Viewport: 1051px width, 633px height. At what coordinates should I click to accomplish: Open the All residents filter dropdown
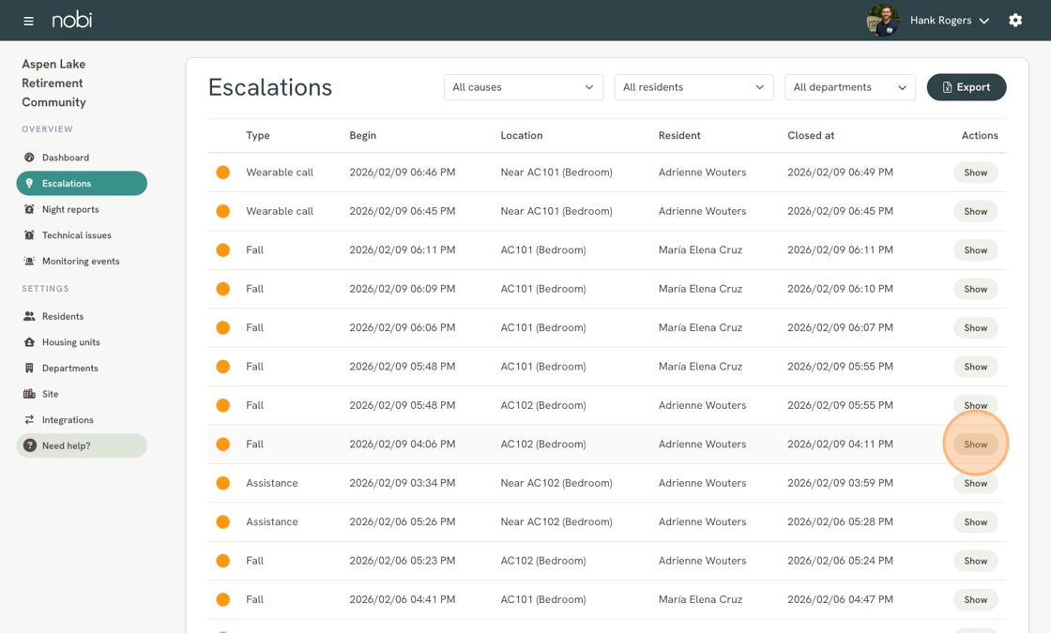(693, 87)
